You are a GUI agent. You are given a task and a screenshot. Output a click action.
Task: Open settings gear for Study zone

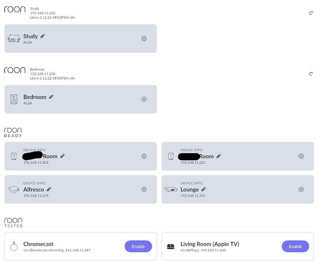pyautogui.click(x=144, y=39)
